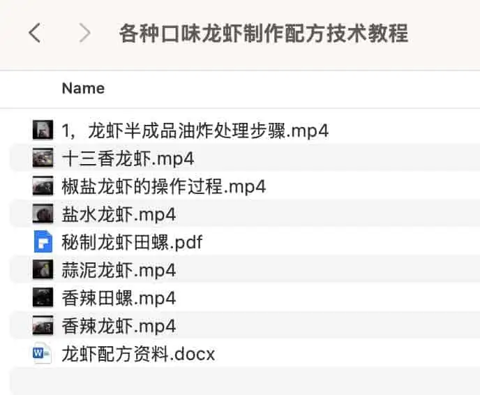Viewport: 480px width, 395px height.
Task: Click the 秘制龙虾田螺.pdf document icon
Action: pos(43,242)
